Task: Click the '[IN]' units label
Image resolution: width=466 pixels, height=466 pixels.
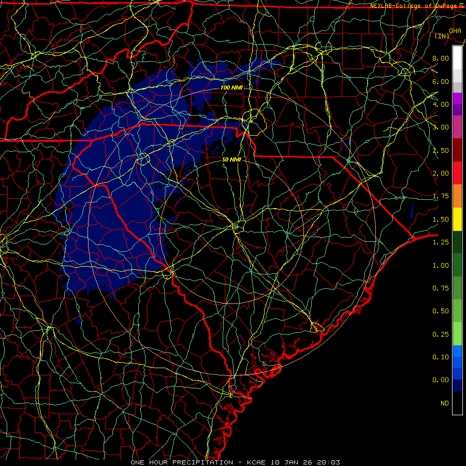Action: tap(442, 36)
